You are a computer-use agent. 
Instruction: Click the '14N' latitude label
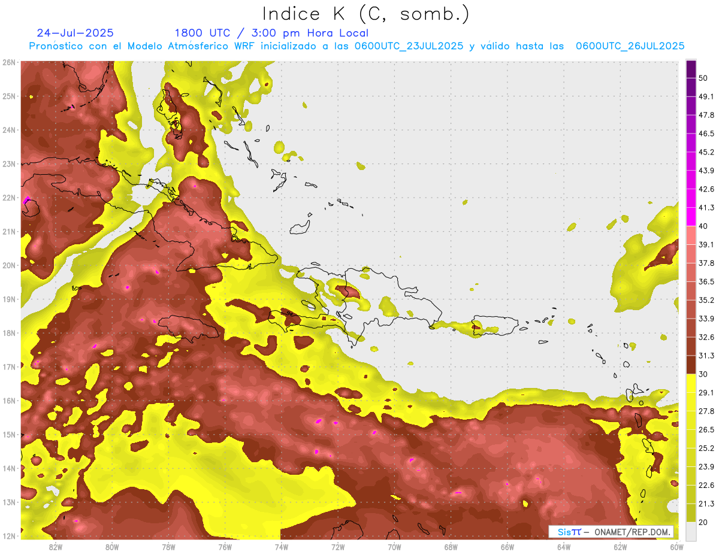[x=8, y=468]
